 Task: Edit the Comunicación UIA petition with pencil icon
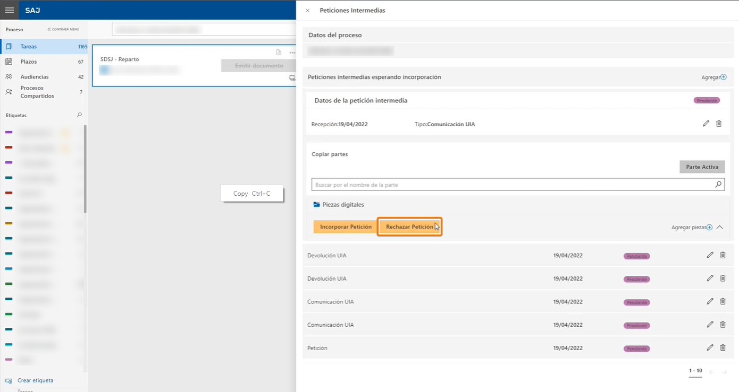(x=706, y=124)
